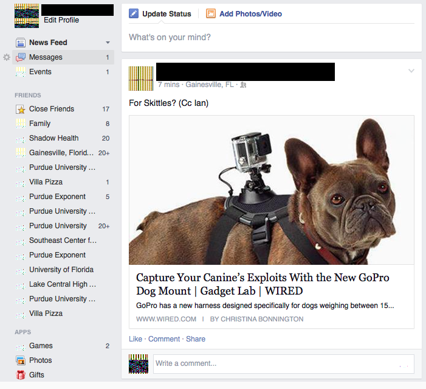Click the friends audience icon beside Gainesville, FL
Image resolution: width=426 pixels, height=389 pixels.
243,85
